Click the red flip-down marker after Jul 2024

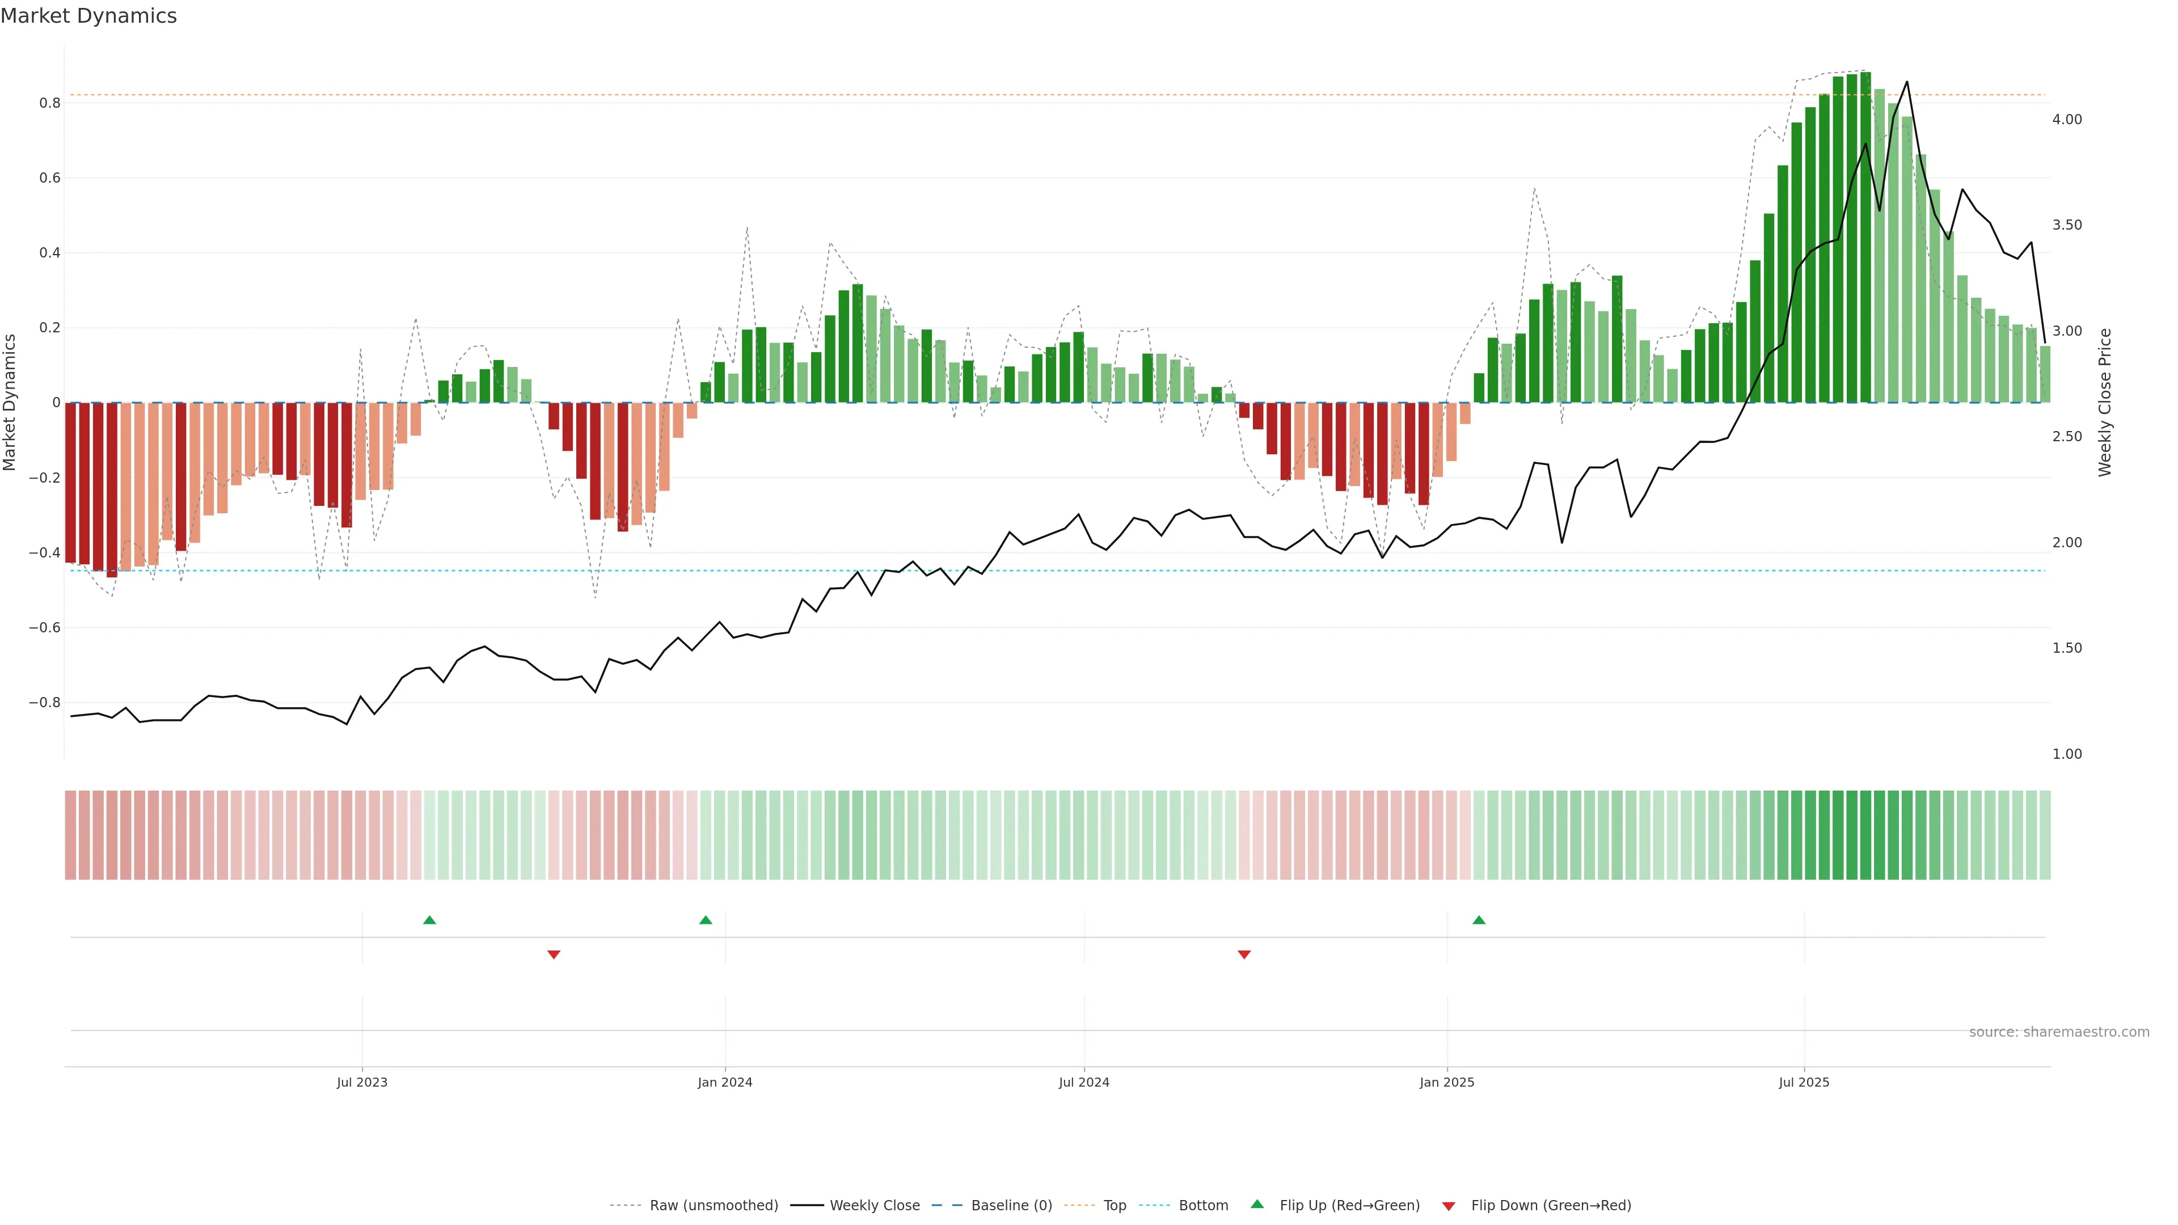click(x=1244, y=954)
